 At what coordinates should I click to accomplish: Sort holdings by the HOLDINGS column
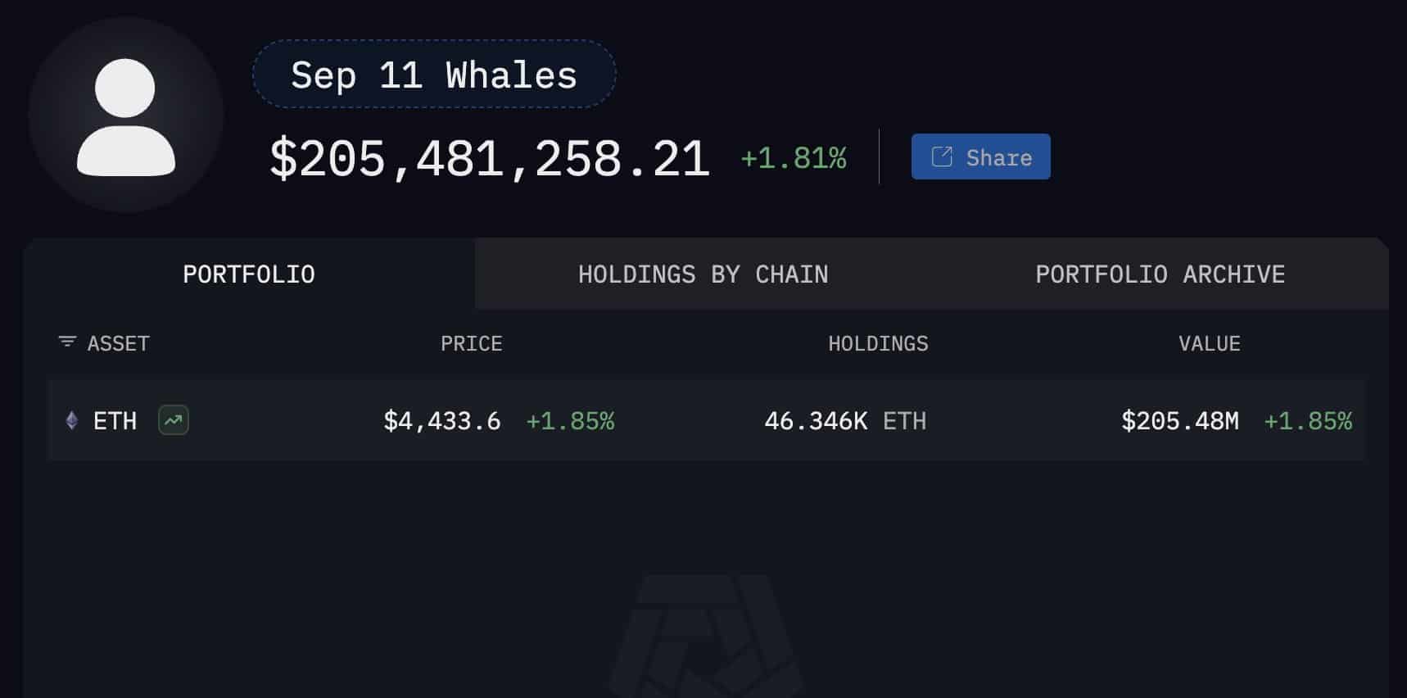click(877, 343)
